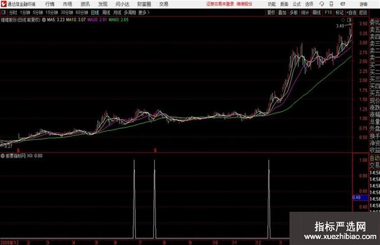Select the 日线 daily chart tab
The width and height of the screenshot is (380, 245).
tap(95, 12)
